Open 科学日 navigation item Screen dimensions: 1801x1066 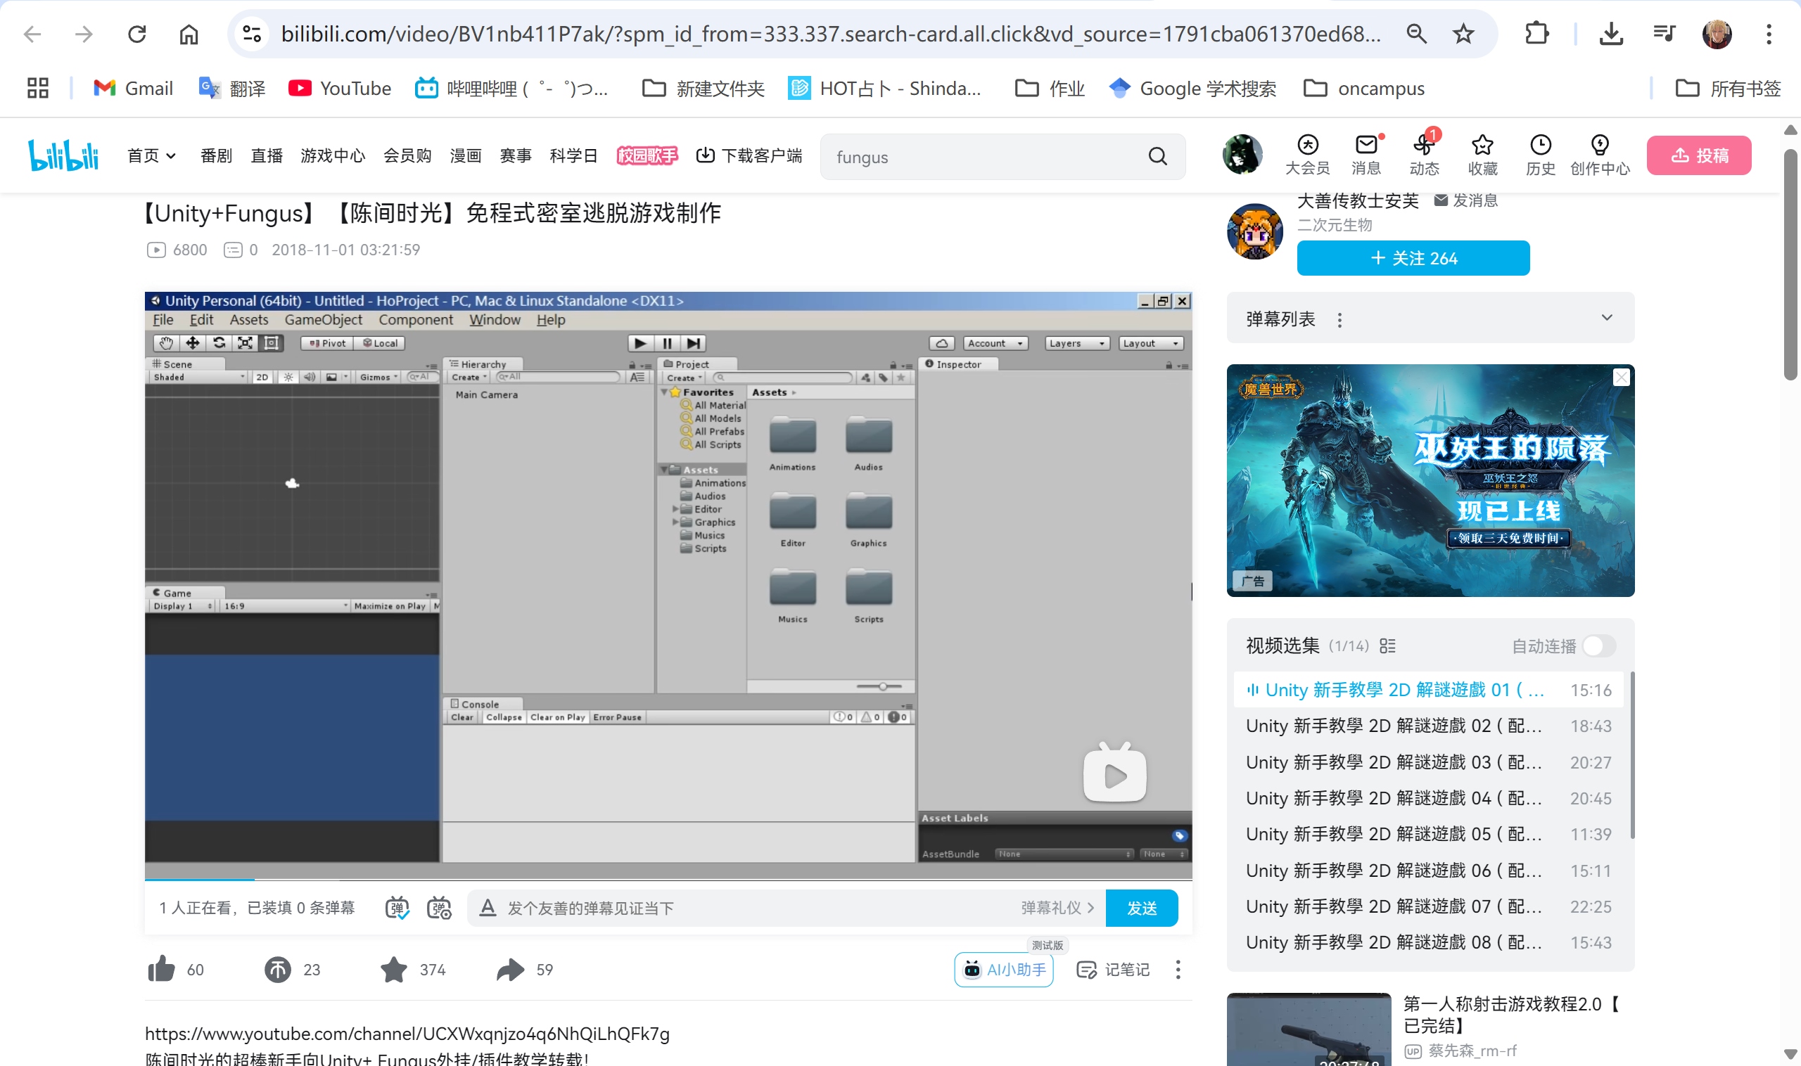pyautogui.click(x=573, y=155)
